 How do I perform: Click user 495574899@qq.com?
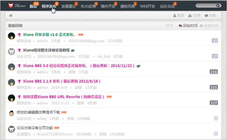pos(86,41)
